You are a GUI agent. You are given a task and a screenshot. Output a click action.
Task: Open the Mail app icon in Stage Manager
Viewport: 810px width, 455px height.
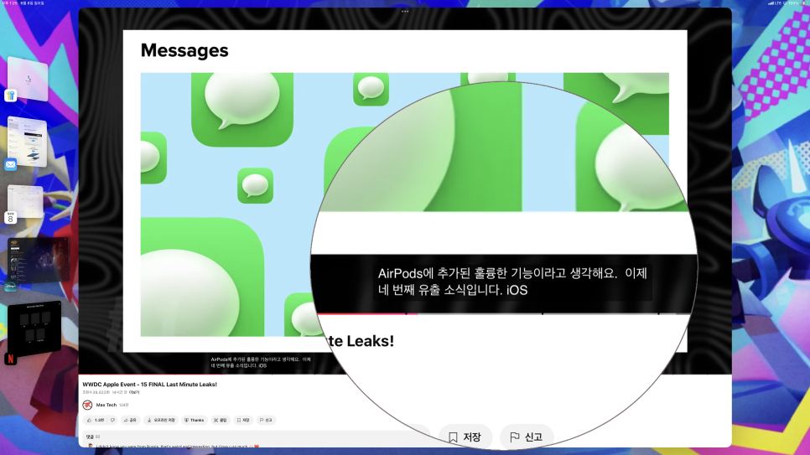[10, 165]
